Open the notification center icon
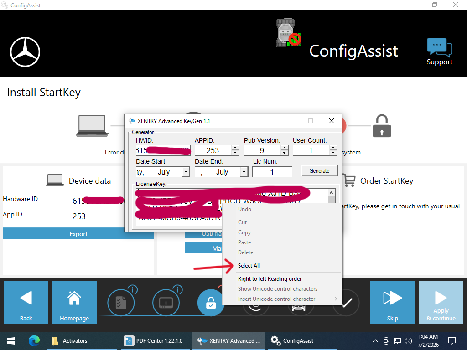Screen dimensions: 467x350 [452, 341]
